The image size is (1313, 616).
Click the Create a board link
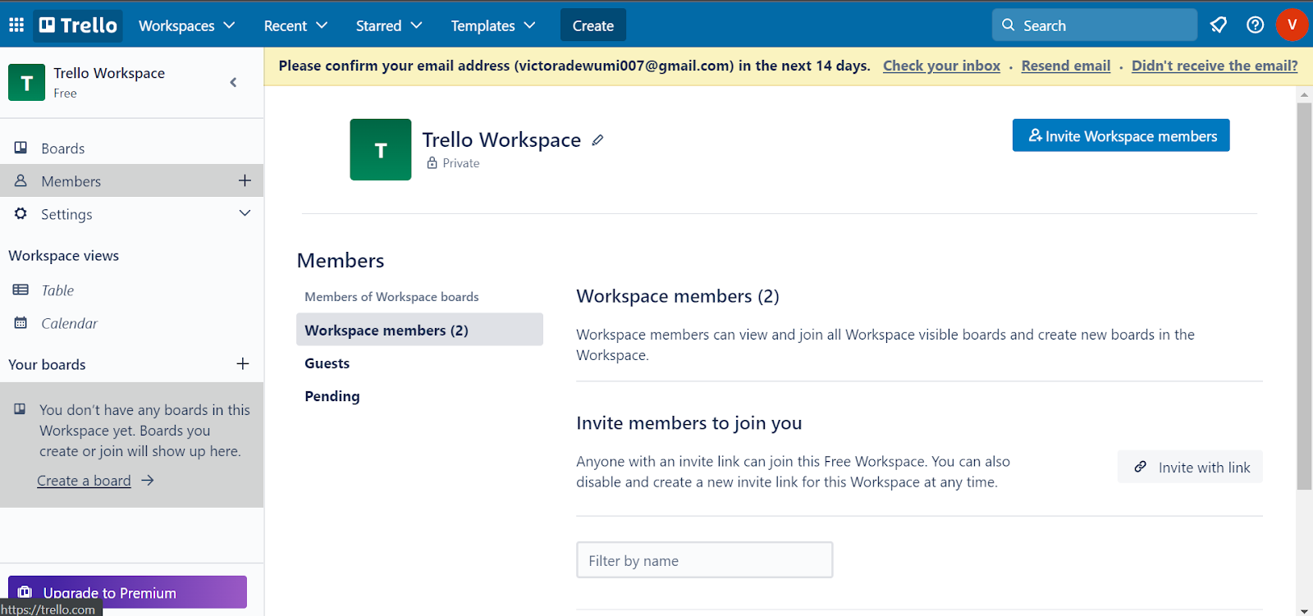click(84, 481)
